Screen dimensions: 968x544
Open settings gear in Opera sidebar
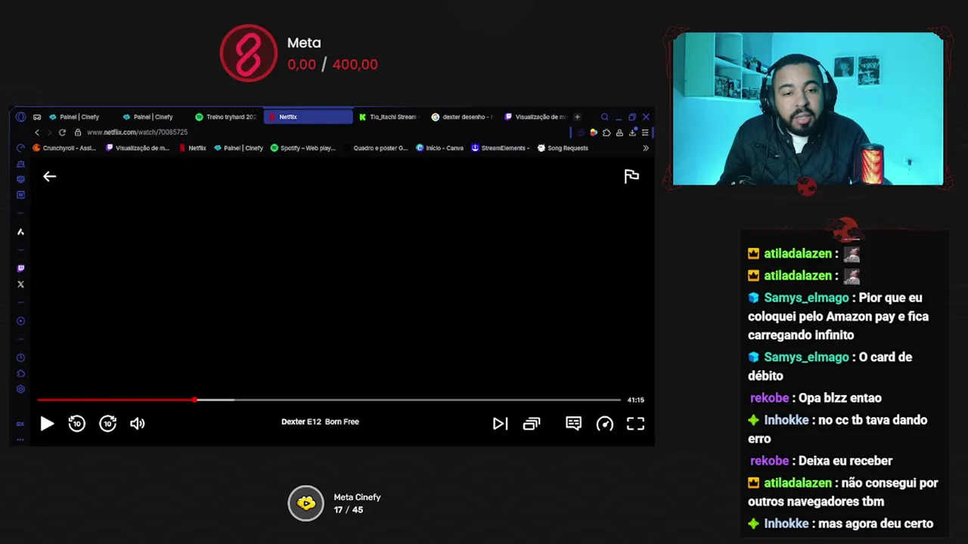pyautogui.click(x=20, y=390)
